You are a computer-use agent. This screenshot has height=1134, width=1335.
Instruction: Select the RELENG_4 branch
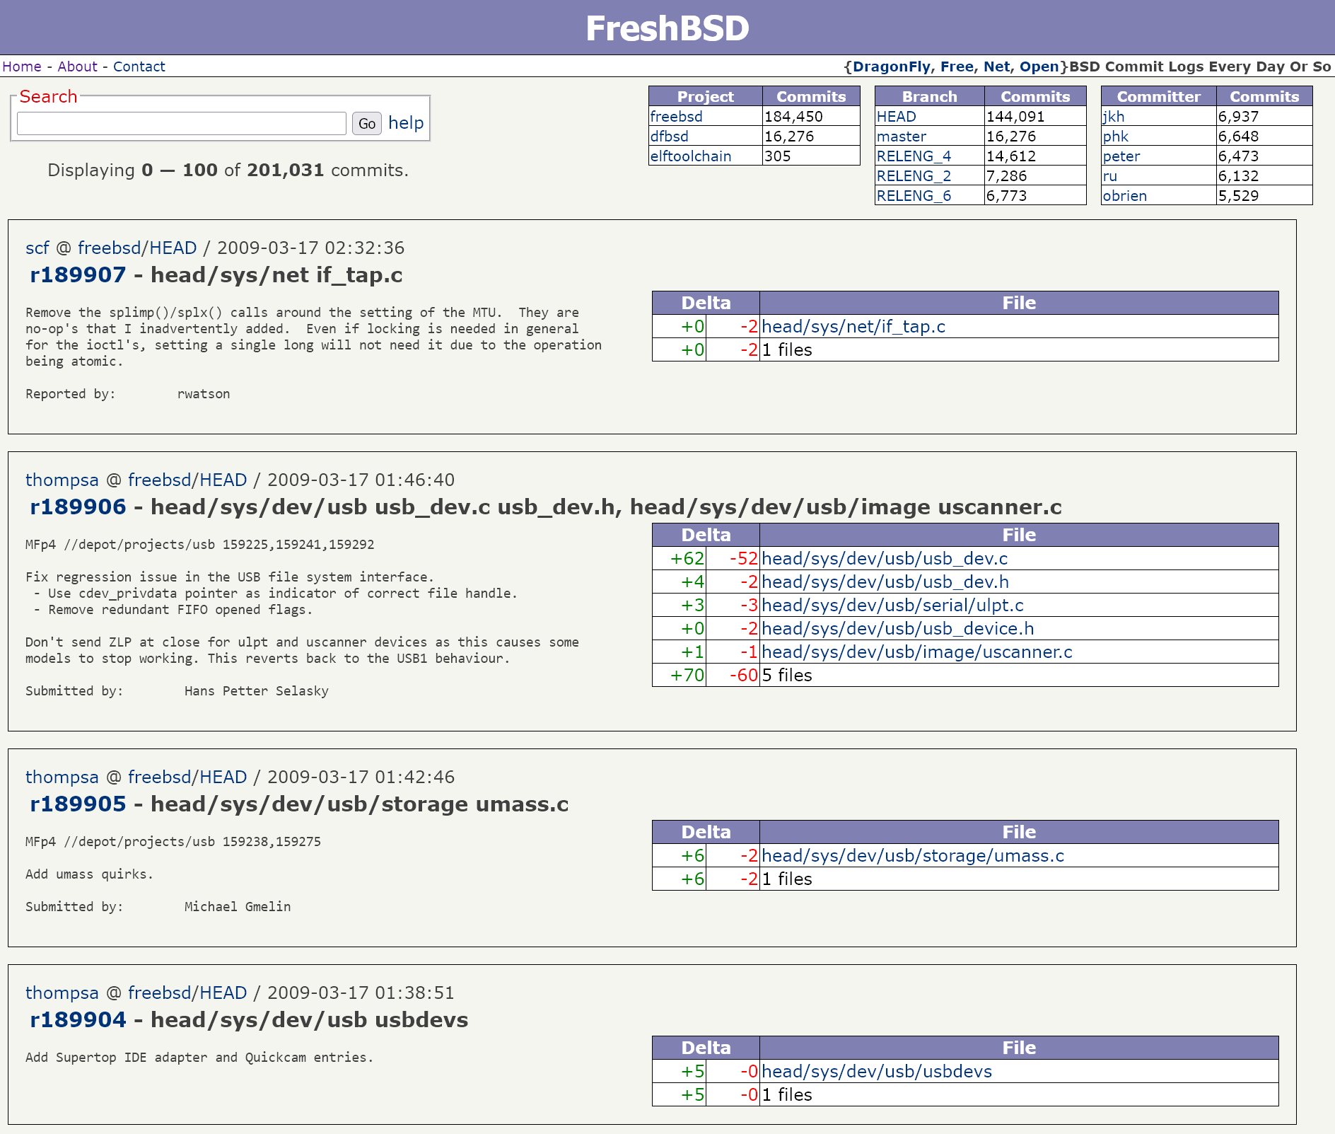pos(914,156)
